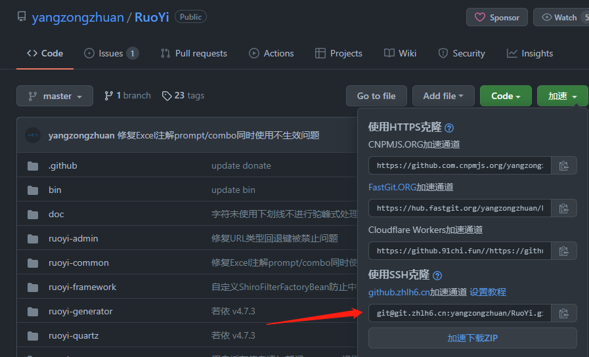
Task: Click the folder icon for doc
Action: point(33,215)
